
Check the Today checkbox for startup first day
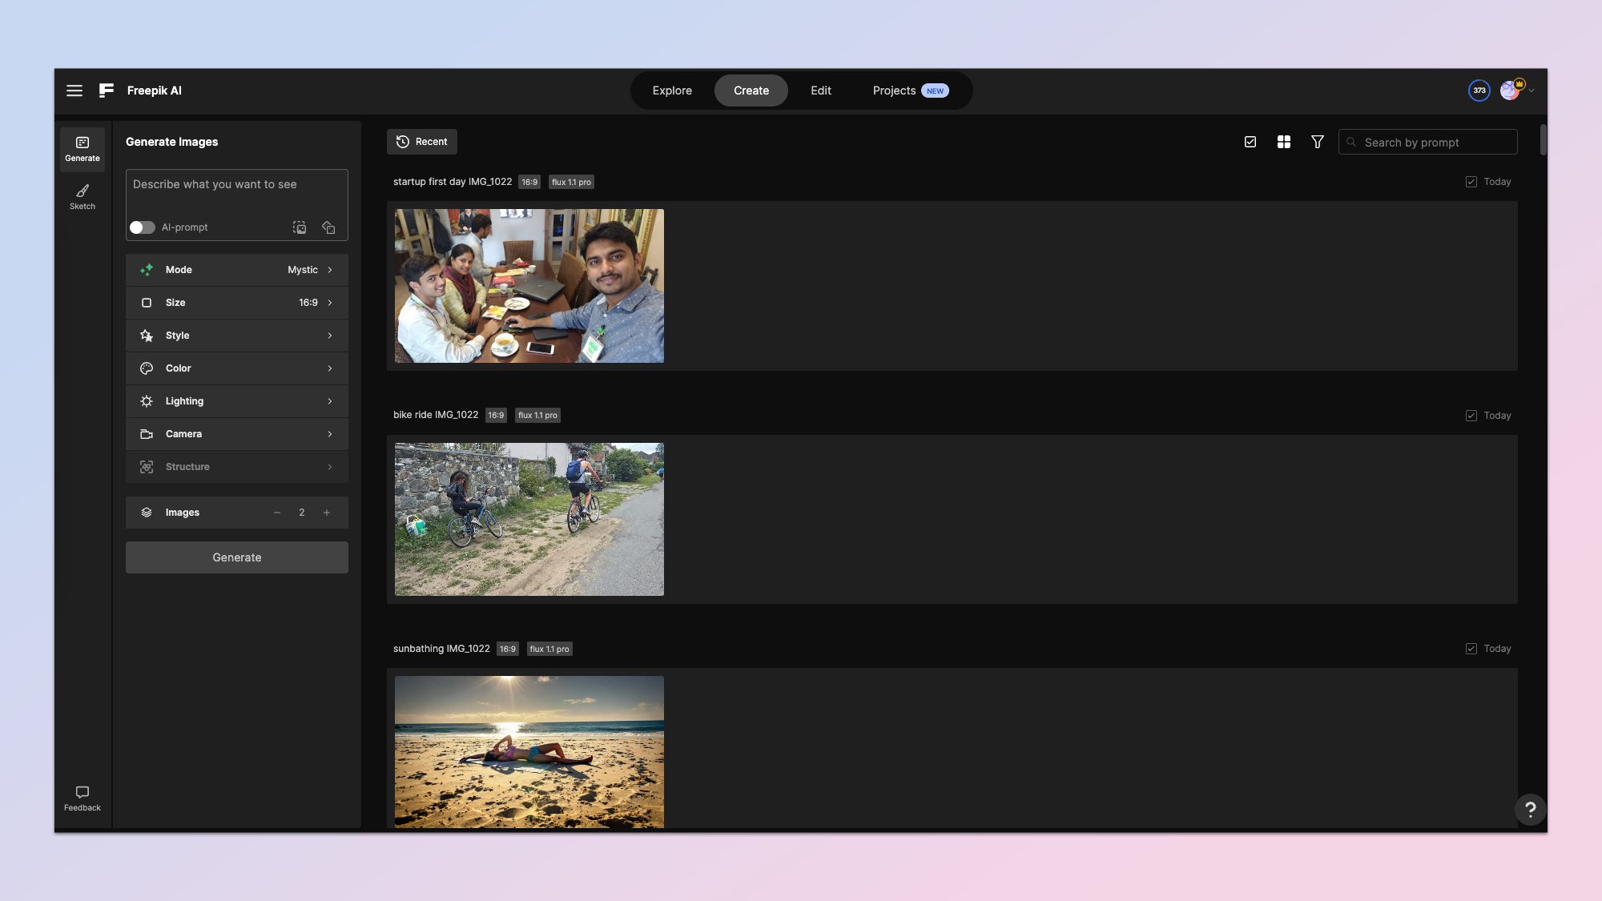coord(1471,182)
